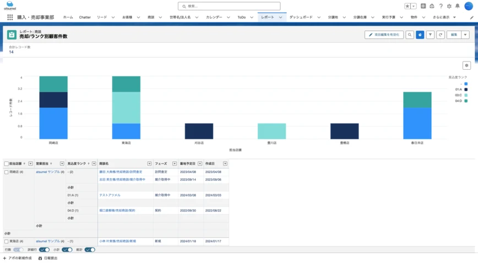The width and height of the screenshot is (478, 263).
Task: Click the plus icon for アポの新規作成
Action: pos(4,258)
